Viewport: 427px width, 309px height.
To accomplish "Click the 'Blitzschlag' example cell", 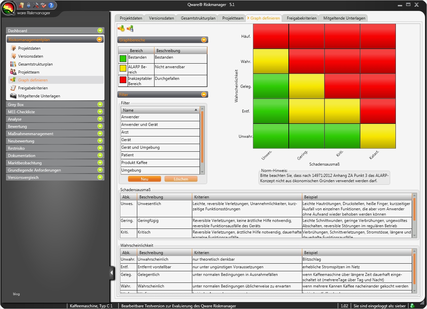I will [356, 260].
